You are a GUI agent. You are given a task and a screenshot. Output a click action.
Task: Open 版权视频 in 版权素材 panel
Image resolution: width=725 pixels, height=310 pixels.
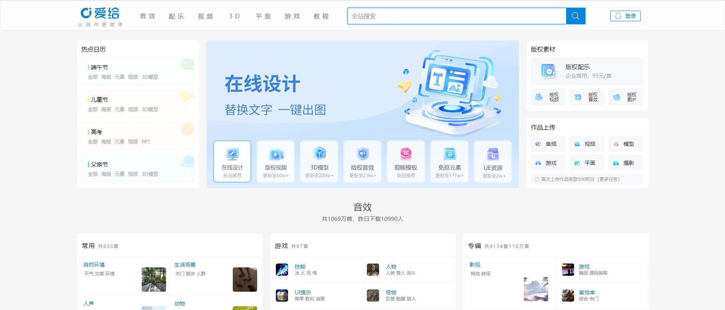coord(548,97)
